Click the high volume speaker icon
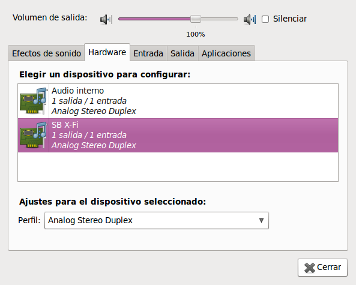Screen dimensions: 356x285 250,19
